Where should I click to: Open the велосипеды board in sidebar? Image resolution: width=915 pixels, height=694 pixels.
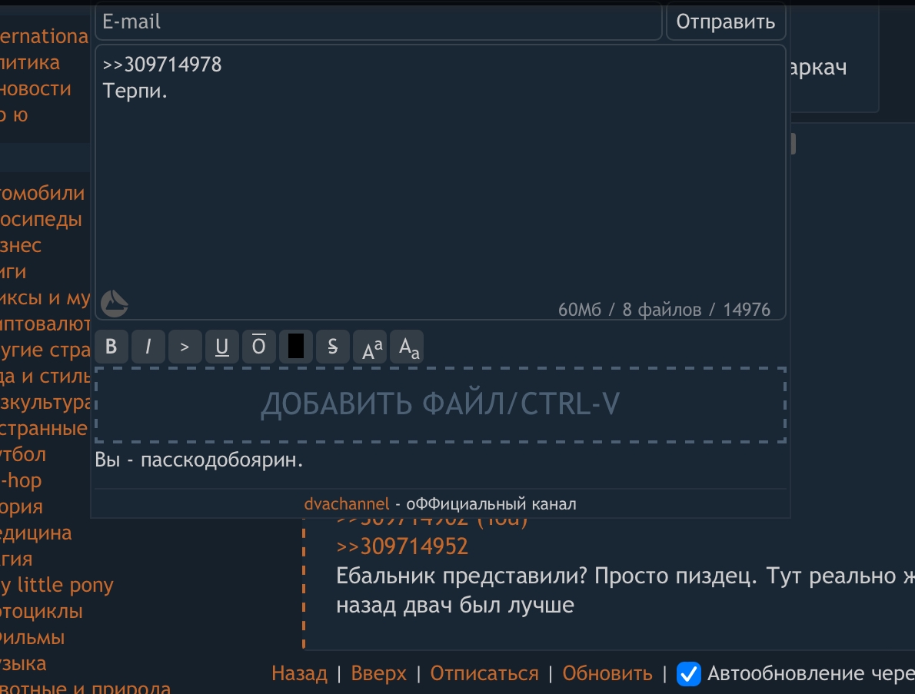tap(41, 219)
